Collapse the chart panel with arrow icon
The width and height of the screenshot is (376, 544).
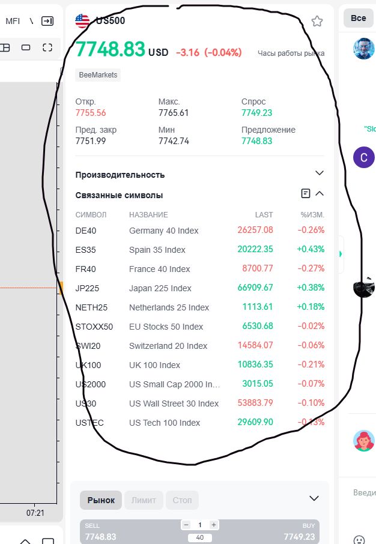47,21
